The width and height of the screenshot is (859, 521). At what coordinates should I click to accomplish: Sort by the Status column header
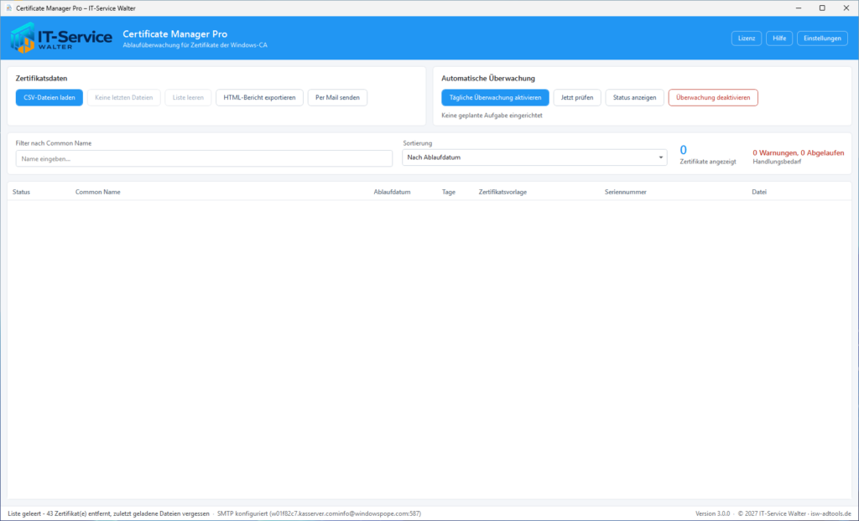click(x=21, y=192)
